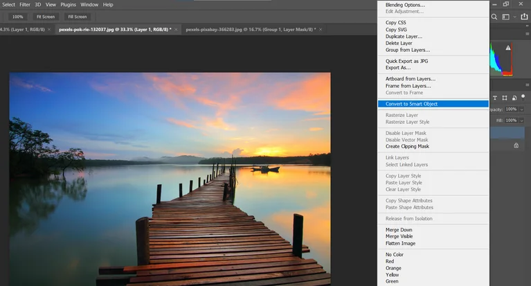Close the 4.3% (Layer 1, RGB/8) tab
Image resolution: width=531 pixels, height=286 pixels.
pyautogui.click(x=49, y=30)
